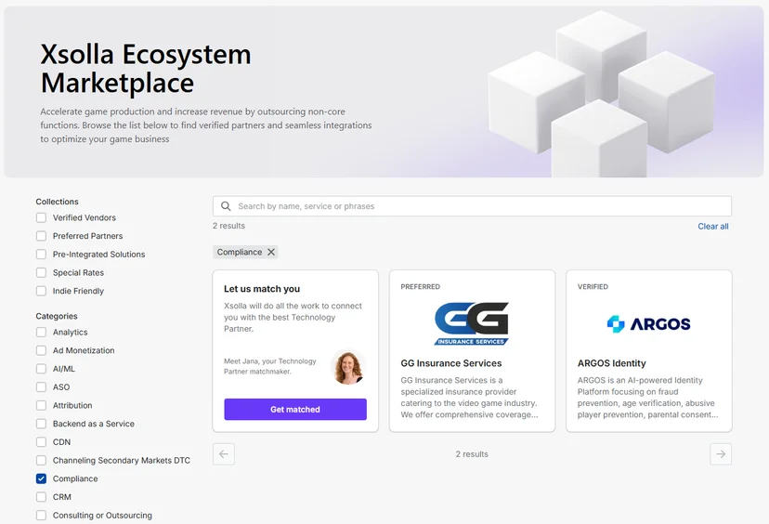769x524 pixels.
Task: Open the GG Insurance Services title
Action: tap(451, 363)
